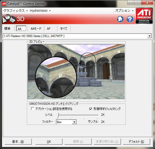Click the 基本...(B) button
The width and height of the screenshot is (155, 149).
click(18, 142)
